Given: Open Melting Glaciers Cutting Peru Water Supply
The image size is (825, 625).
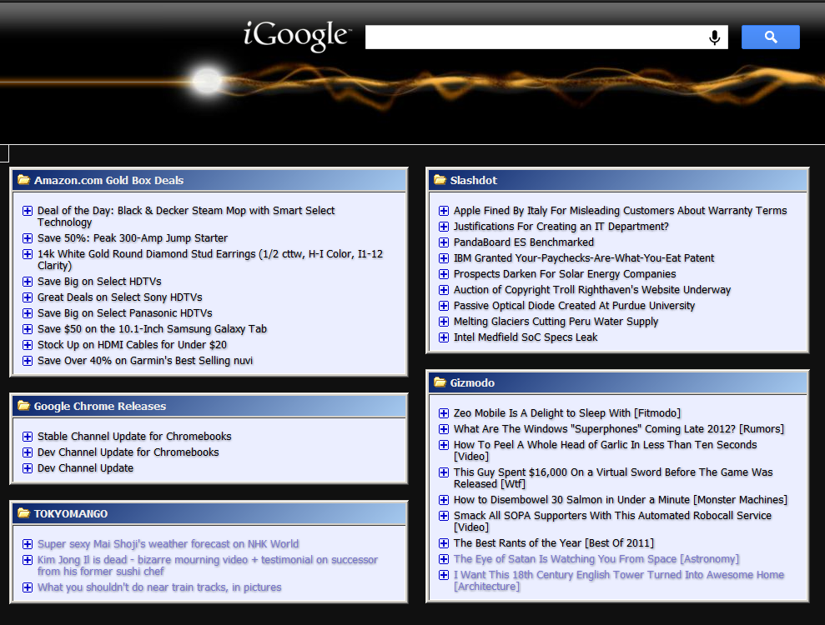Looking at the screenshot, I should tap(556, 322).
